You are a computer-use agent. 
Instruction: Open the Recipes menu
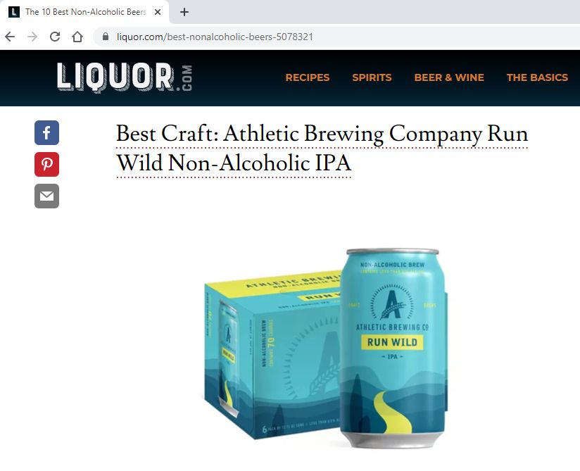click(308, 77)
